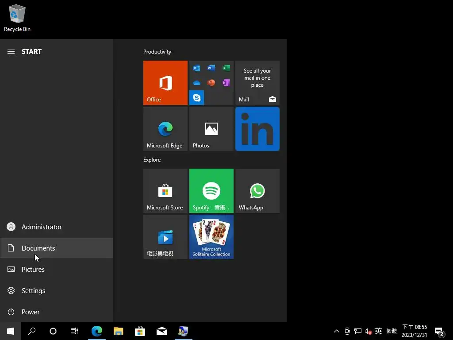Image resolution: width=453 pixels, height=340 pixels.
Task: Open the LinkedIn tile
Action: point(257,129)
